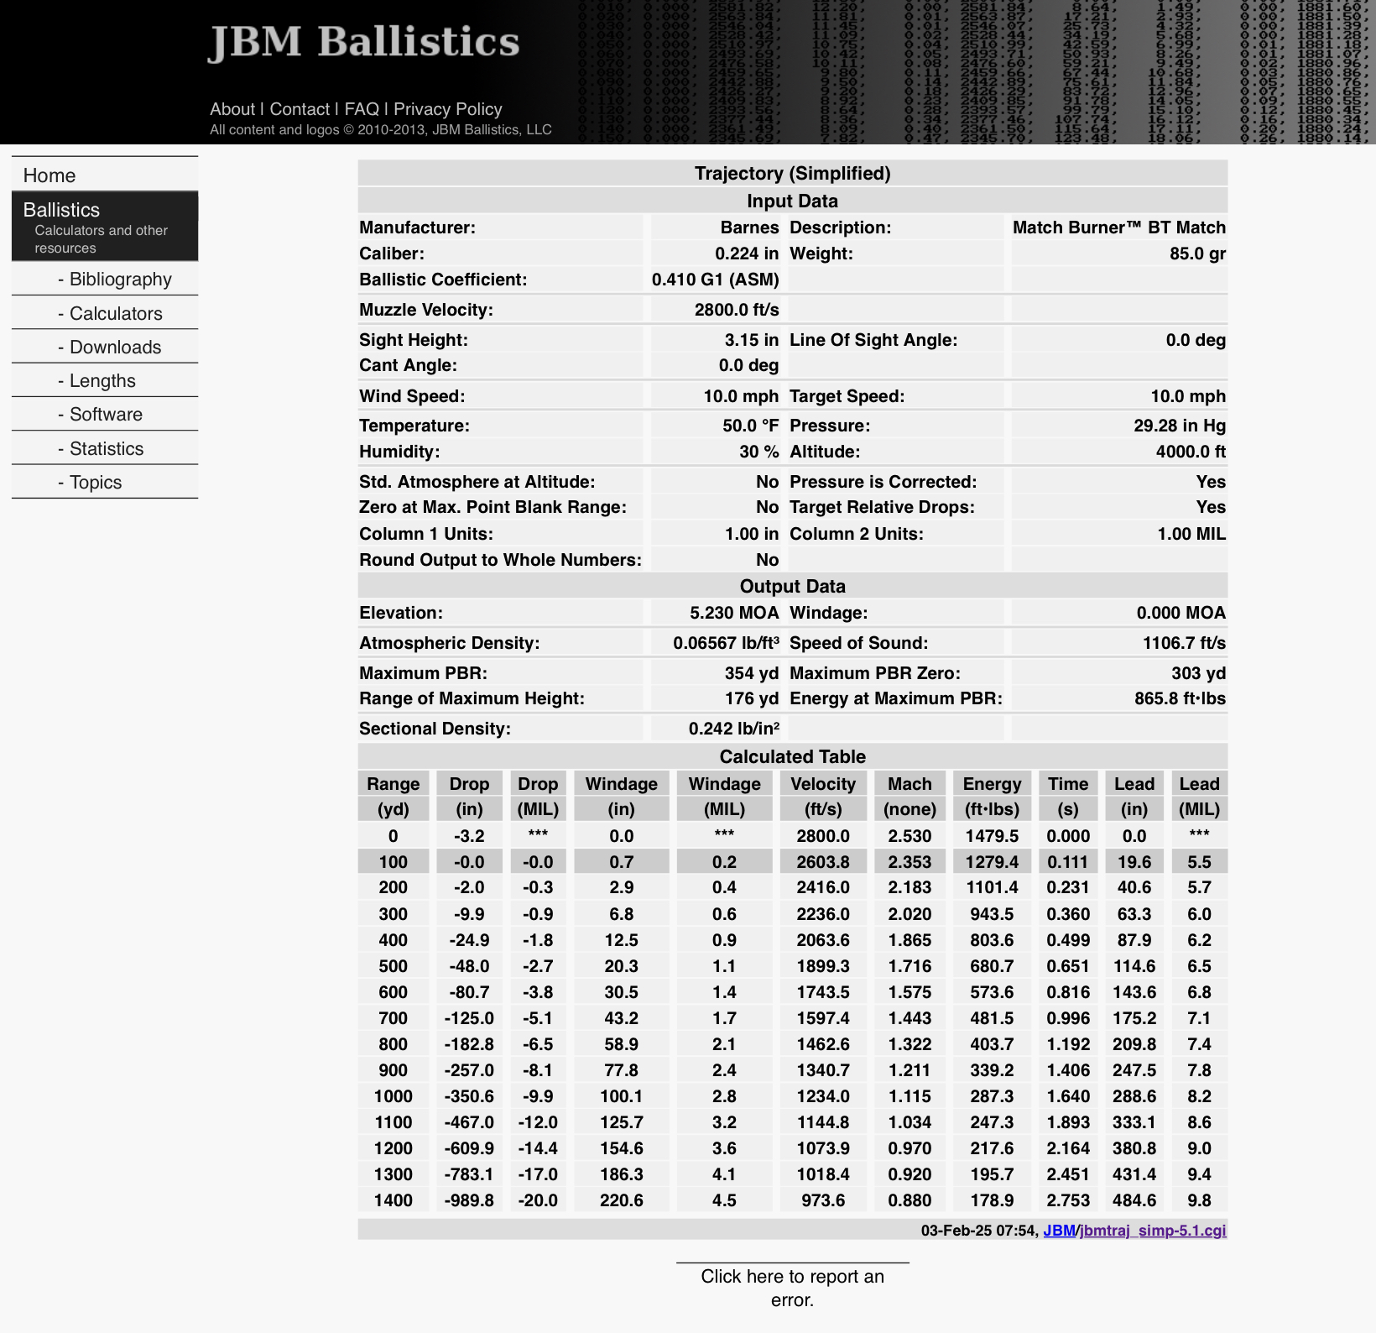Open the About link in header
The image size is (1376, 1333).
pos(232,109)
